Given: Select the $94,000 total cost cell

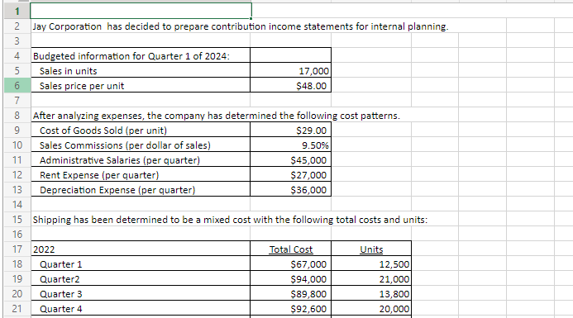Looking at the screenshot, I should [290, 279].
